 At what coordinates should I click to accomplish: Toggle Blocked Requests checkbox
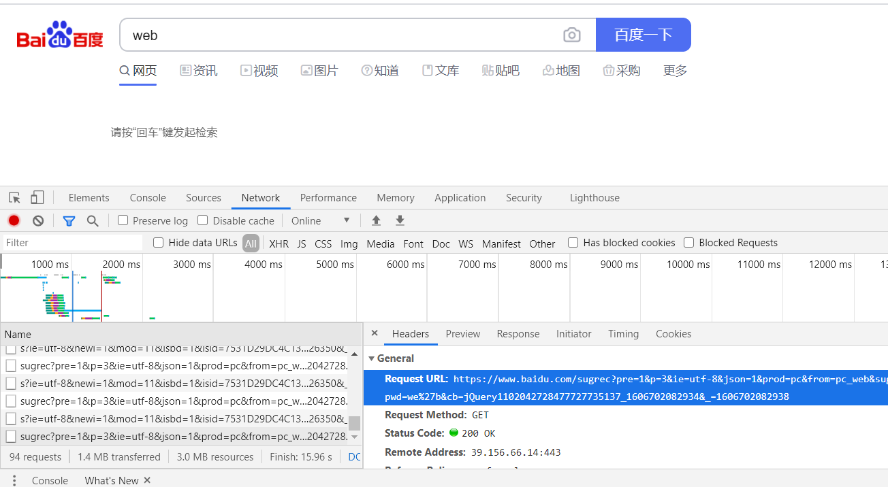(689, 243)
